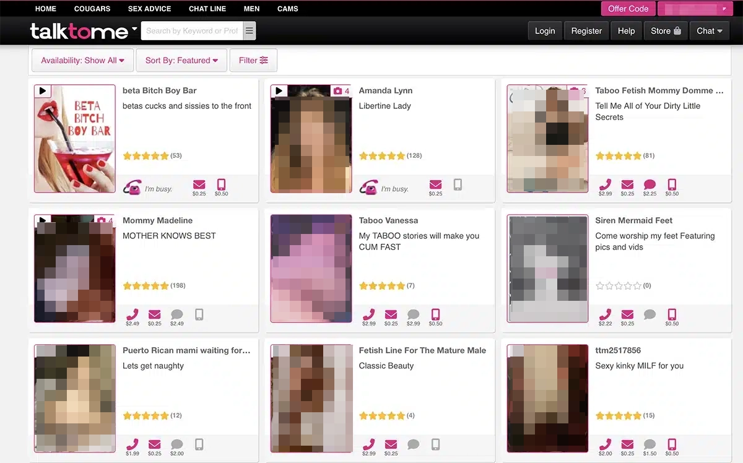The image size is (743, 463).
Task: Click chat bubble icon on ttm2517856 listing
Action: point(650,444)
